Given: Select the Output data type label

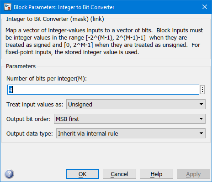Looking at the screenshot, I should coord(30,134).
